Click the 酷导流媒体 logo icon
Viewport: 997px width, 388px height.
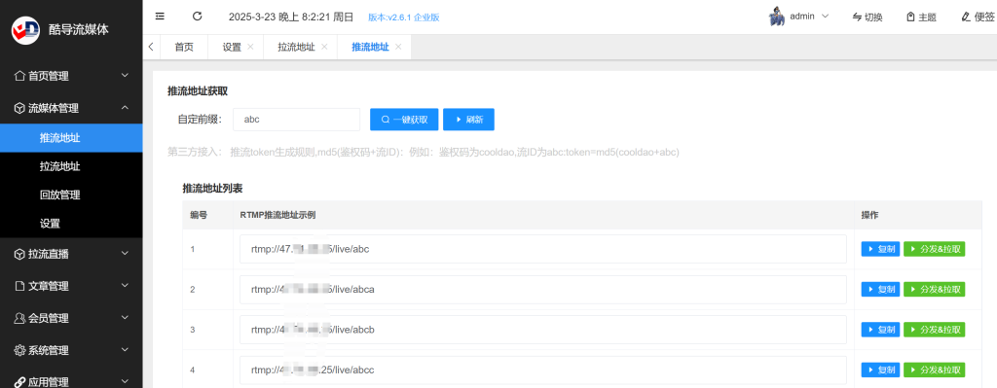click(x=25, y=29)
